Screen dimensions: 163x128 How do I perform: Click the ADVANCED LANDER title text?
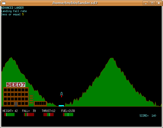[x=13, y=8]
